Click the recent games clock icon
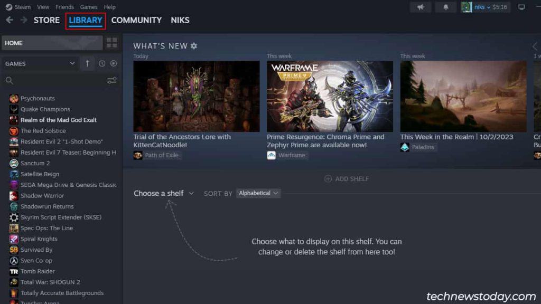541x304 pixels. (x=101, y=63)
